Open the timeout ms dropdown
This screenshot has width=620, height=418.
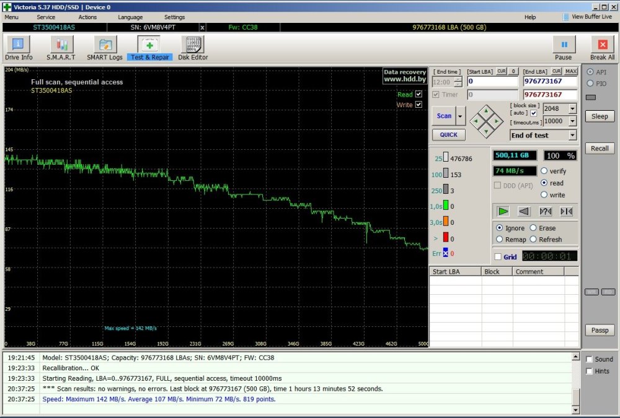tap(572, 121)
